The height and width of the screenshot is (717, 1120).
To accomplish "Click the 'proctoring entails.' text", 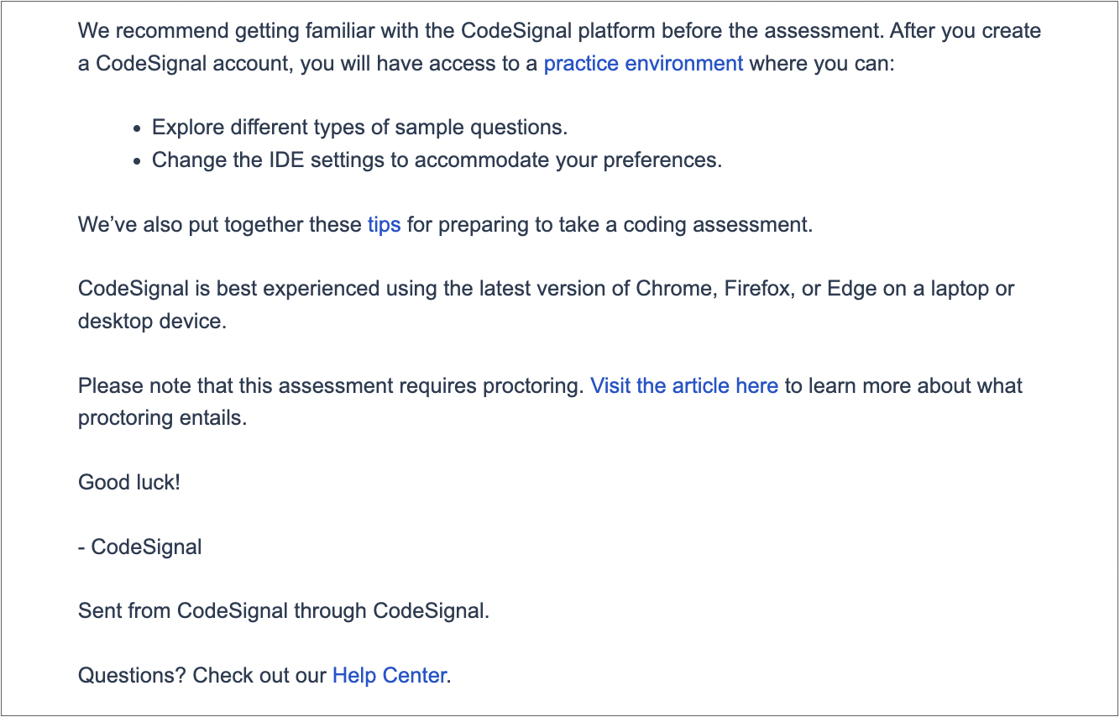I will point(163,418).
